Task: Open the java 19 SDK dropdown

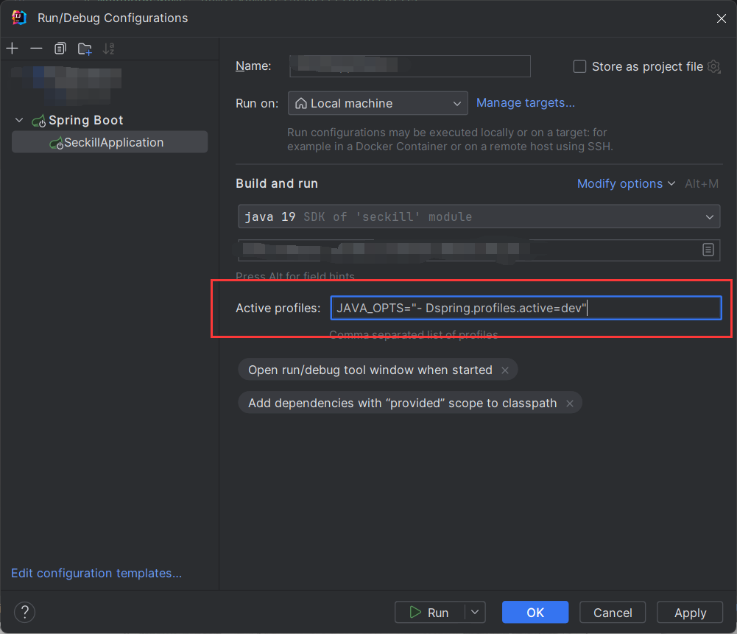Action: tap(479, 217)
